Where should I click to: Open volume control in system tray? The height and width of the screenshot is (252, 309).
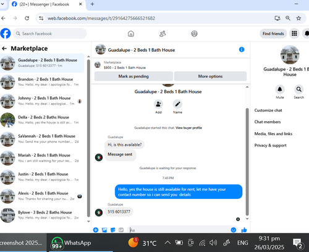coord(213,243)
